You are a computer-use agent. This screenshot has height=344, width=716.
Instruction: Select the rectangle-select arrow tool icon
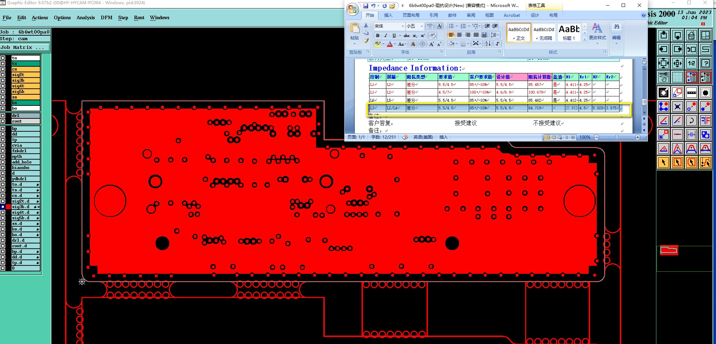[x=678, y=162]
